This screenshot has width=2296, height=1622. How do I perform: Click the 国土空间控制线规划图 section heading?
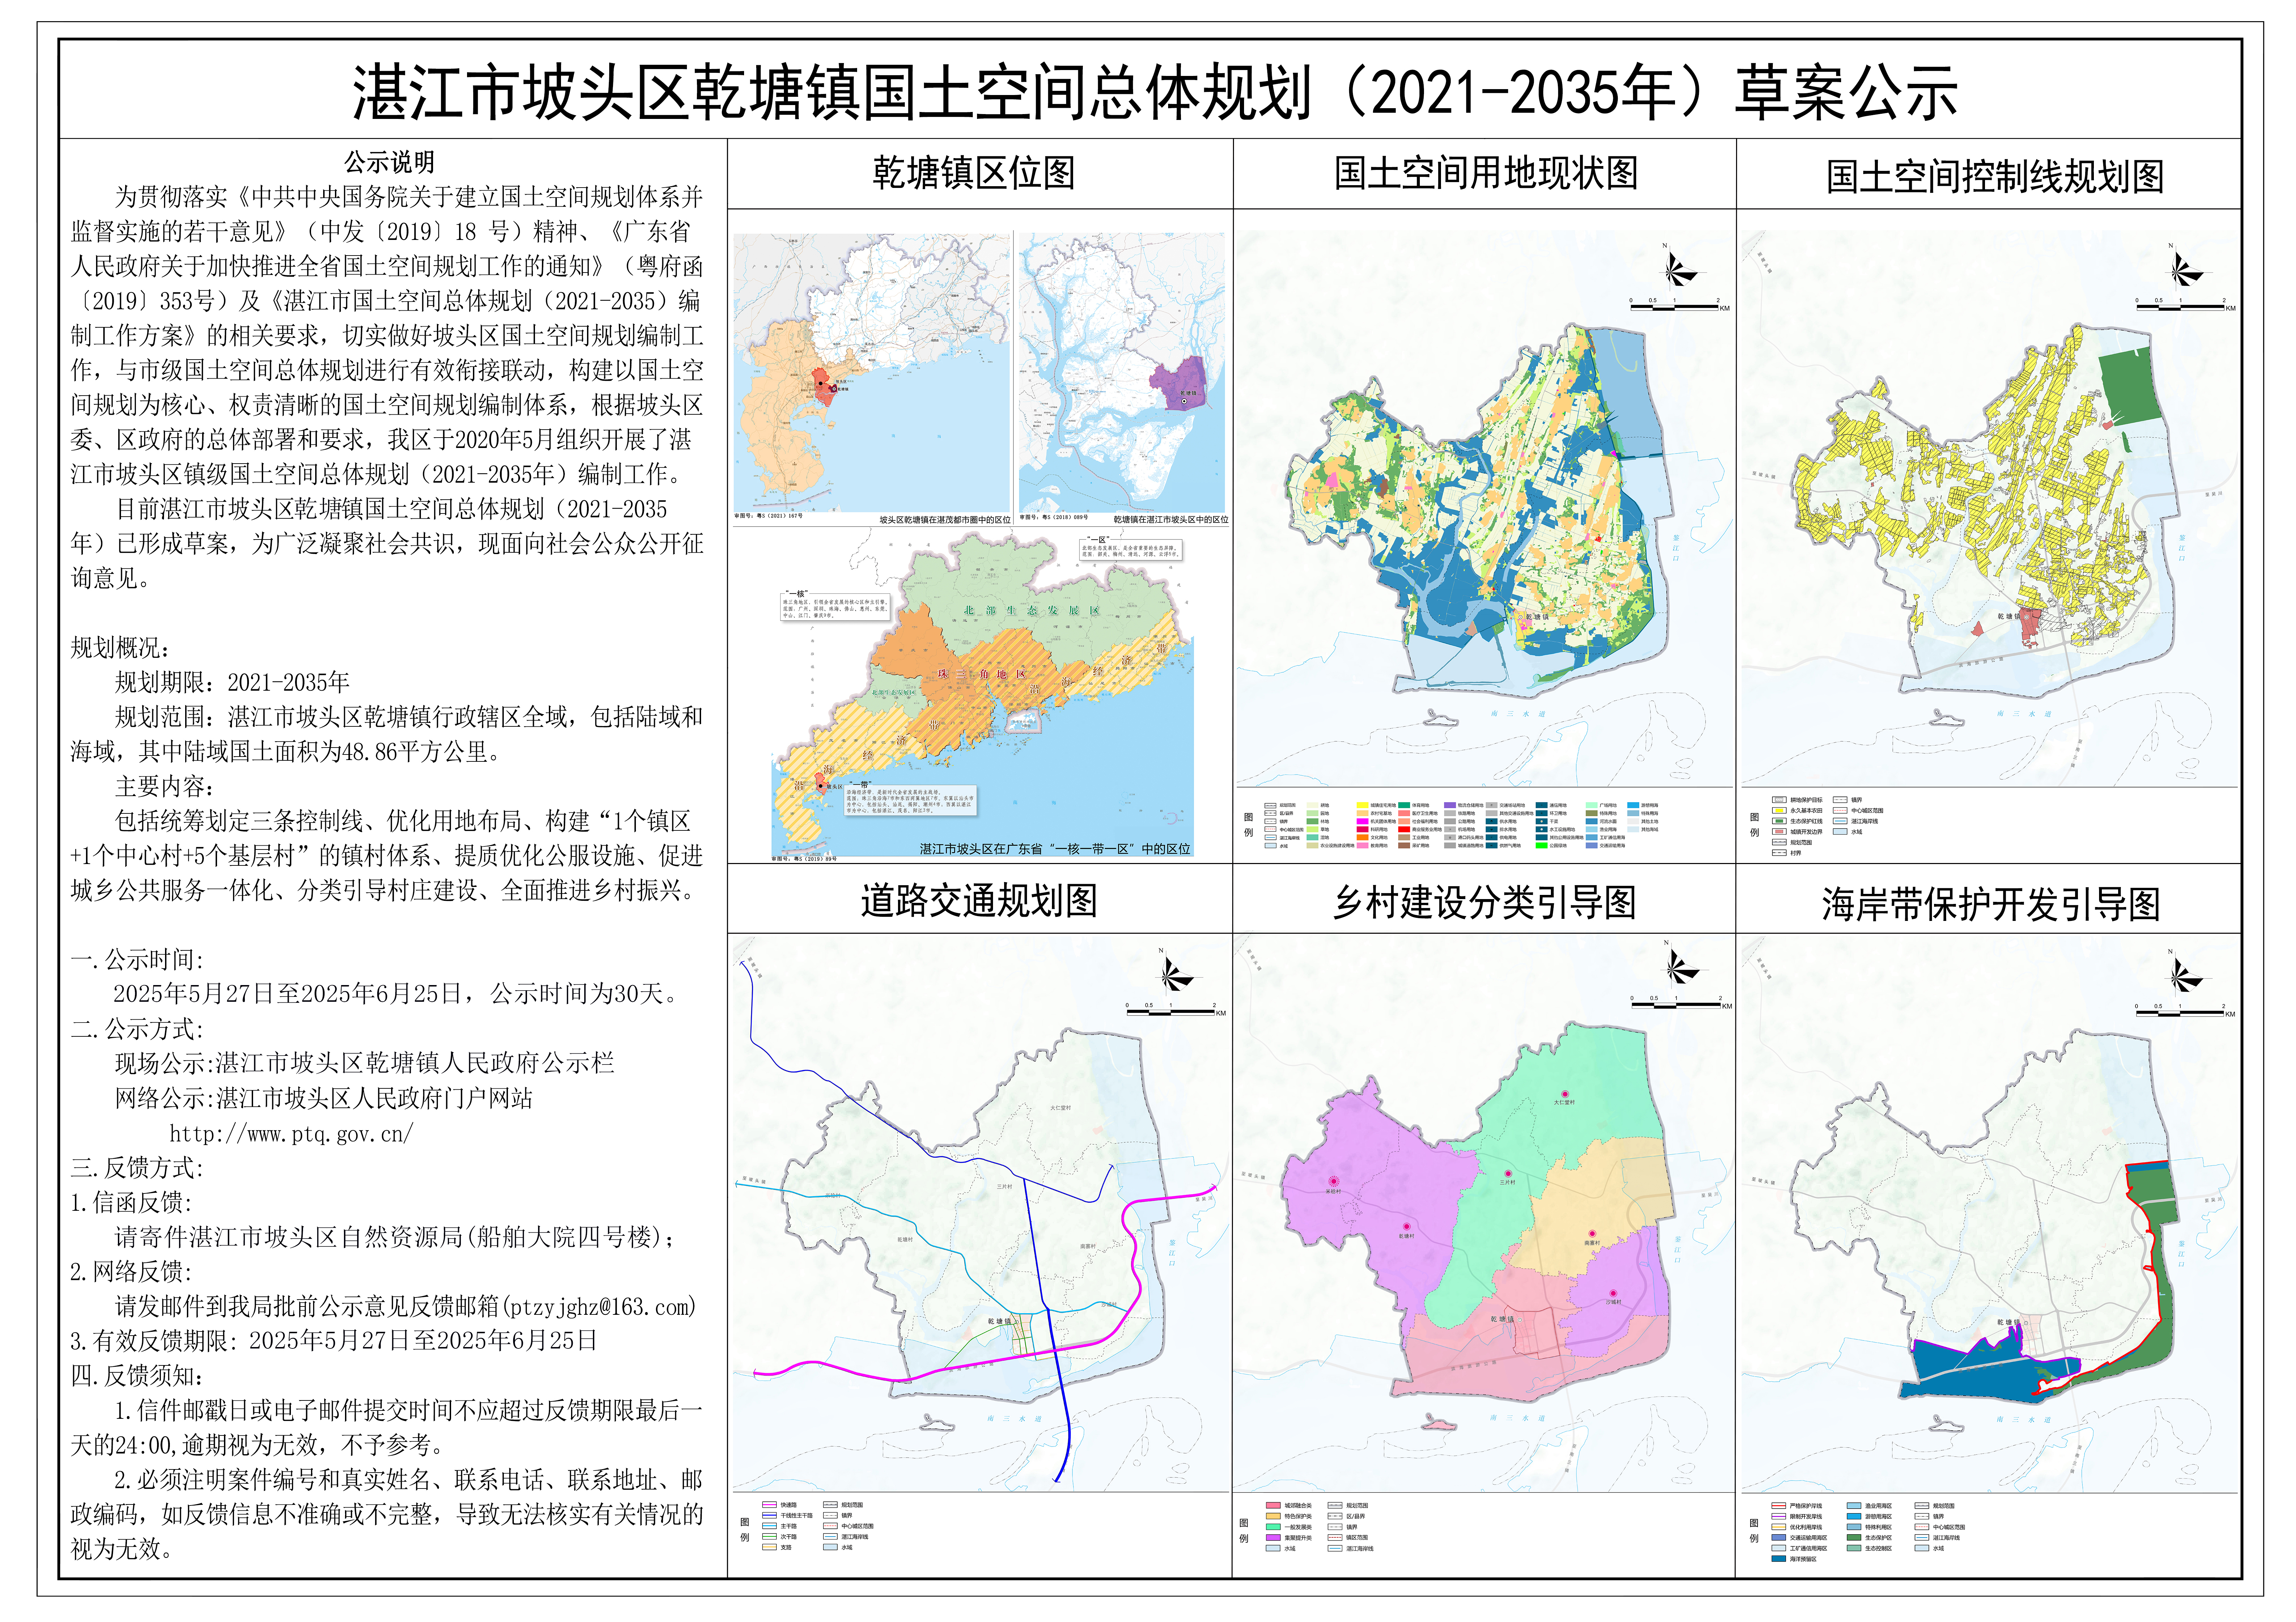tap(1995, 176)
